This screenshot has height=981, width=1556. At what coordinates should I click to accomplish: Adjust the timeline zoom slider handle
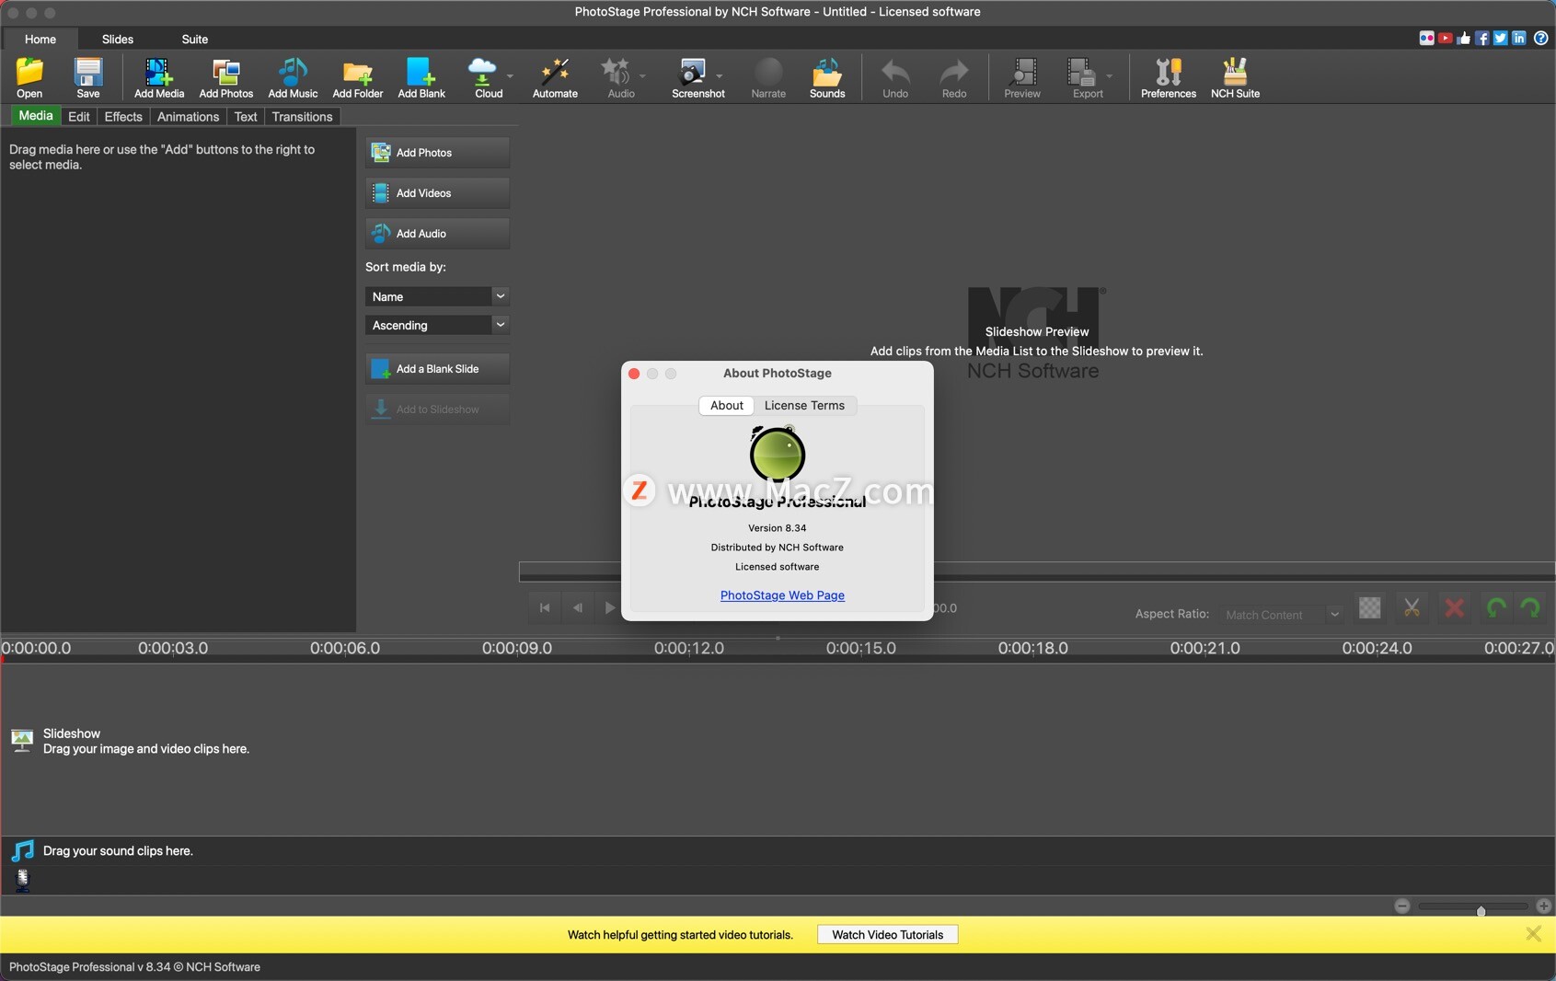(x=1481, y=910)
